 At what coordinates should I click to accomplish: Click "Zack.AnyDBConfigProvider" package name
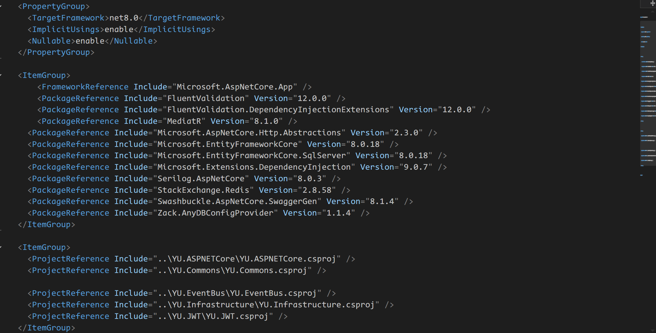click(215, 213)
